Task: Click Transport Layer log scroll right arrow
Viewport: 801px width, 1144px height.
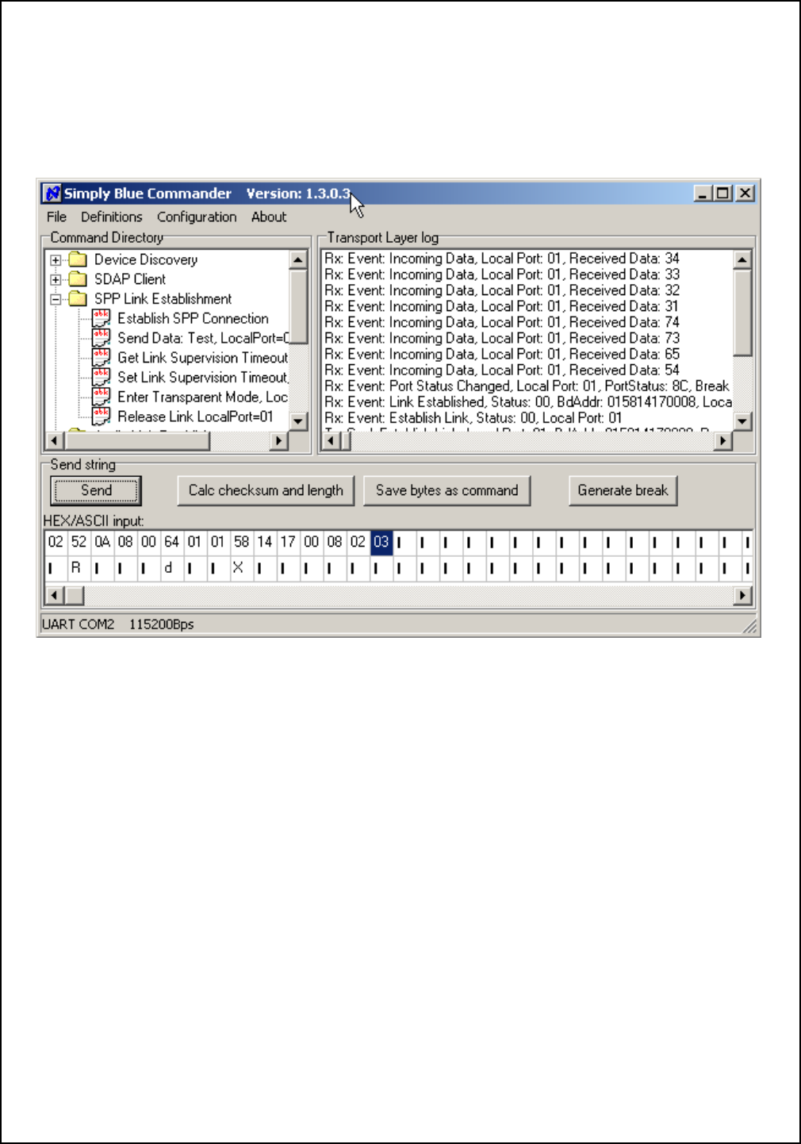Action: (x=722, y=440)
